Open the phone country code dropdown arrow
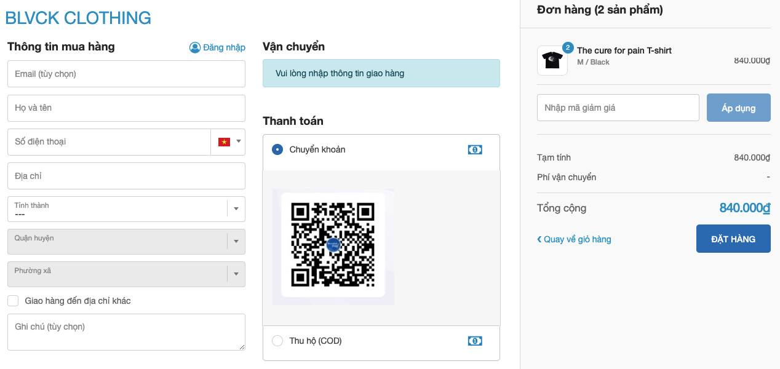Screen dimensions: 780x369 239,142
